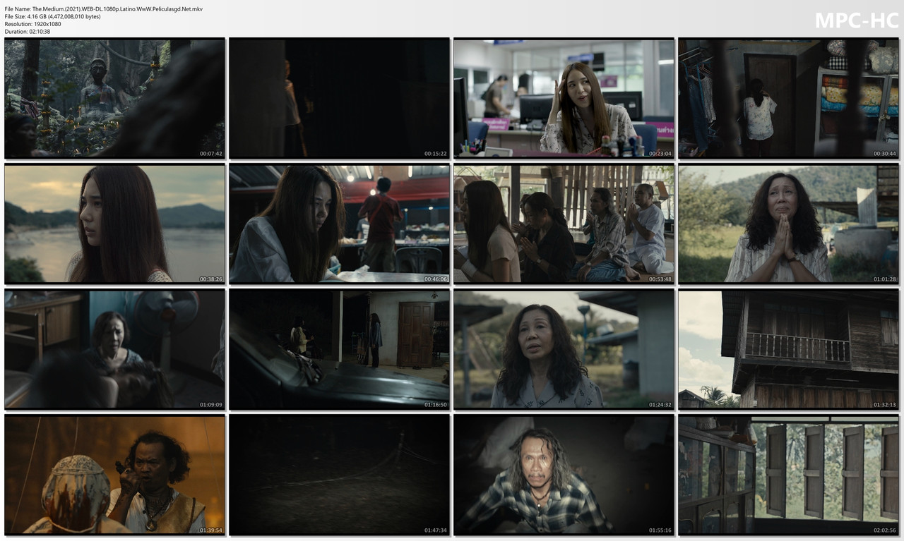Open the office woman thumbnail at 00:23:04
The height and width of the screenshot is (541, 904).
pyautogui.click(x=564, y=99)
